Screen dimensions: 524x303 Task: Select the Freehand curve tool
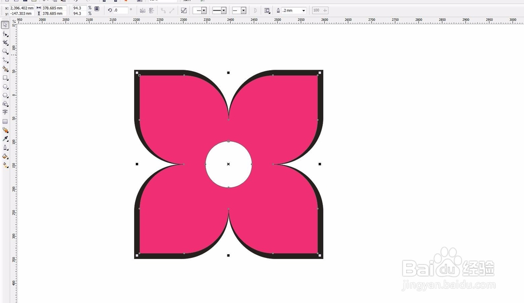[x=5, y=60]
